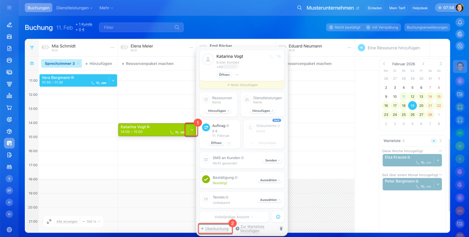Increase zoom with plus next to 100 %
Image resolution: width=469 pixels, height=237 pixels.
pos(99,222)
